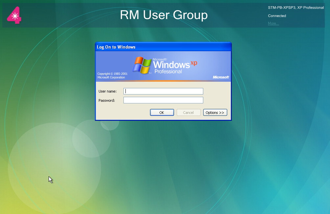Viewport: 330px width, 214px height.
Task: Click the Password: label
Action: [x=107, y=100]
